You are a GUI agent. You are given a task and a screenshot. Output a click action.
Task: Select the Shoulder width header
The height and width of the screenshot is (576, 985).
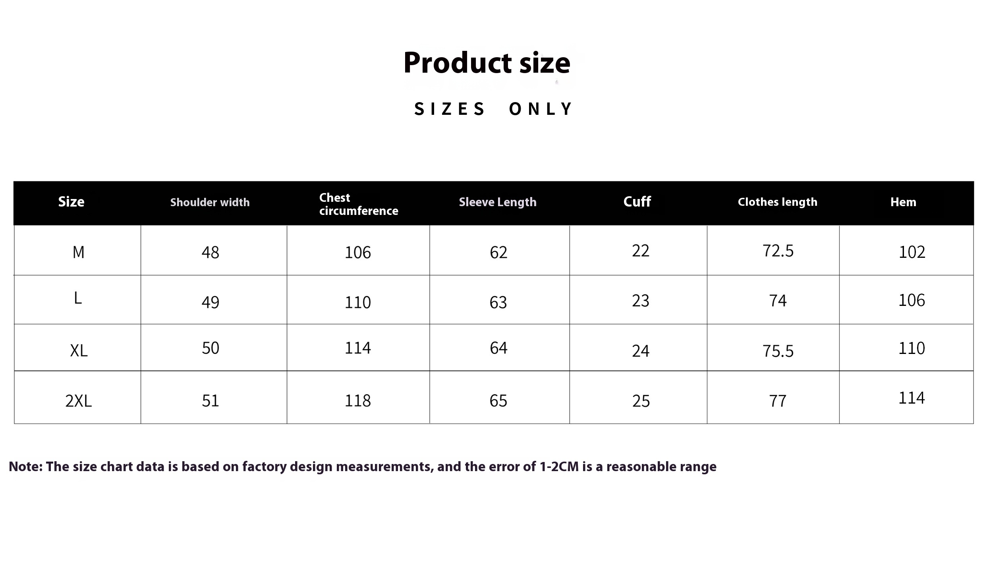point(210,202)
